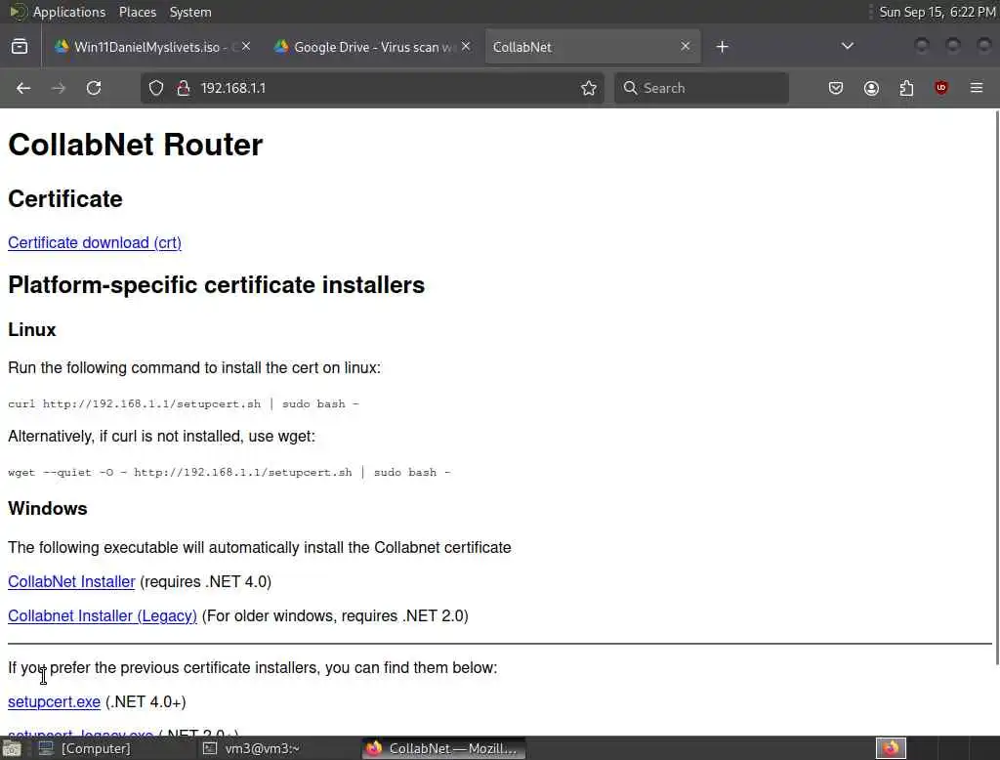Open uBlock Origin extension icon
This screenshot has width=1000, height=760.
941,88
